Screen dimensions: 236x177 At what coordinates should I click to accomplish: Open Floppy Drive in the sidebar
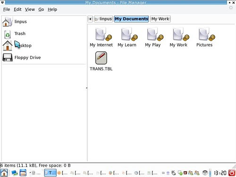pos(22,58)
